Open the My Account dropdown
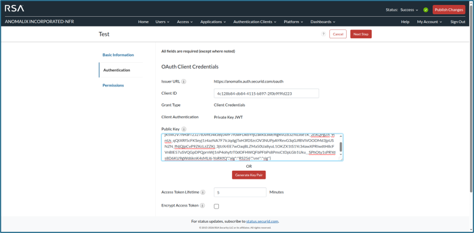This screenshot has width=474, height=233. [429, 22]
